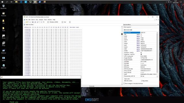Image resolution: width=184 pixels, height=103 pixels.
Task: Jump to first byte in Data inspector
Action: [125, 30]
